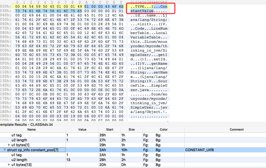Select the u1 bytes[13] row label

[x=21, y=165]
